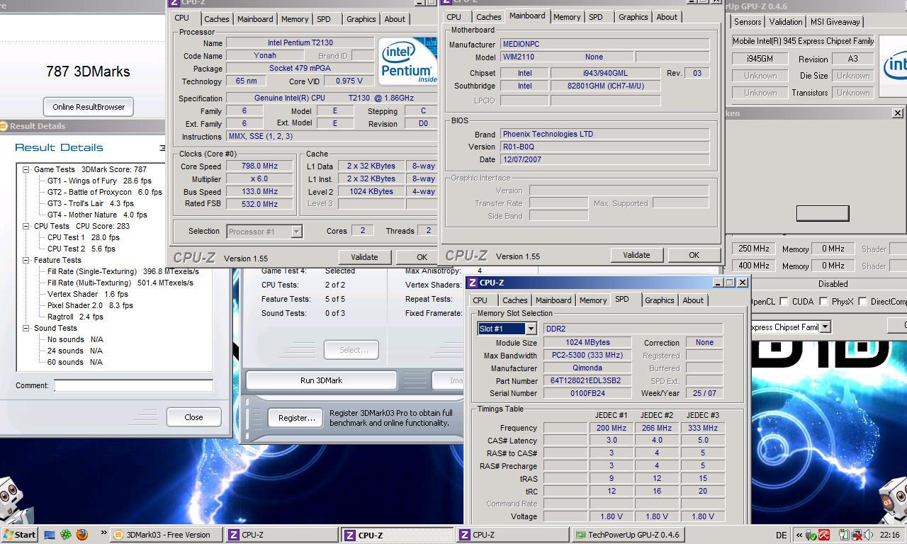Collapse the CPU Tests tree node
The height and width of the screenshot is (544, 907).
point(26,226)
